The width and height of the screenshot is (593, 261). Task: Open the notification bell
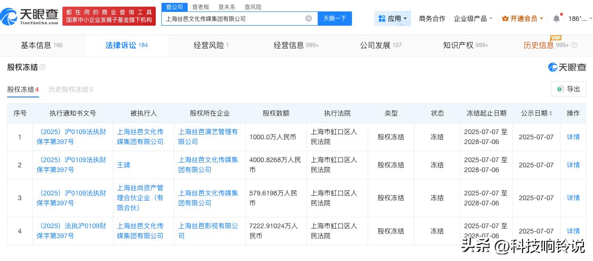coord(556,19)
